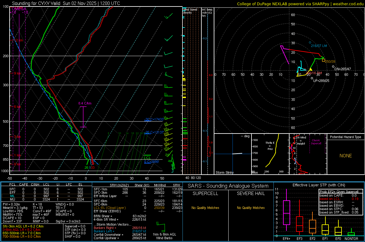
Task: Select the 8.4 C/km lapse rate label
Action: (85, 103)
